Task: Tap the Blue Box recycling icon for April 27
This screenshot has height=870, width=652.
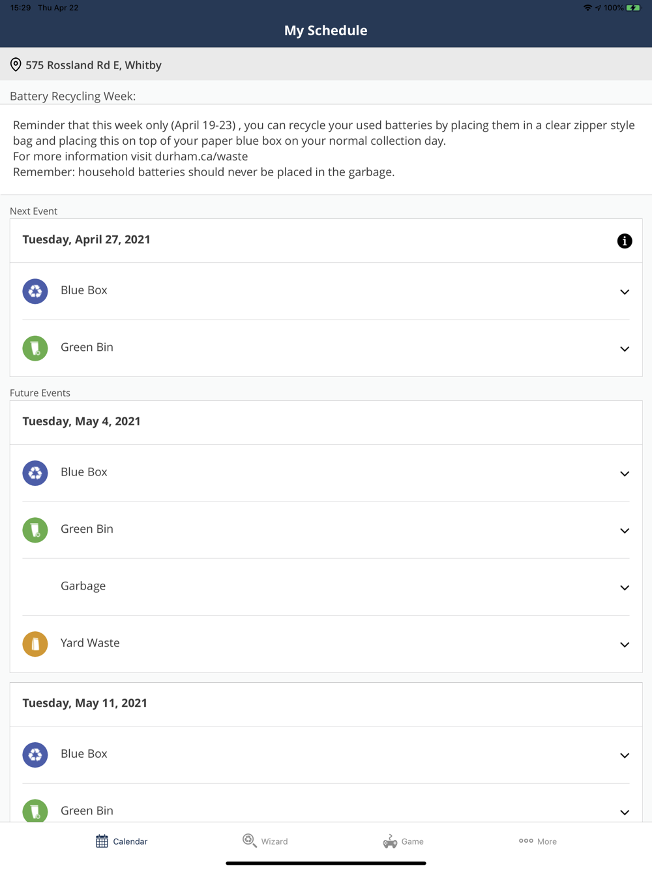Action: tap(35, 291)
